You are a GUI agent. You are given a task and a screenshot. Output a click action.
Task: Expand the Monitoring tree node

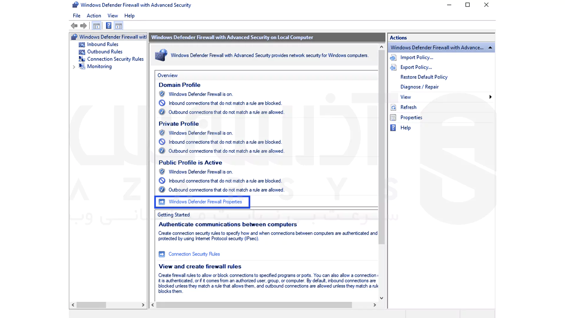point(74,67)
